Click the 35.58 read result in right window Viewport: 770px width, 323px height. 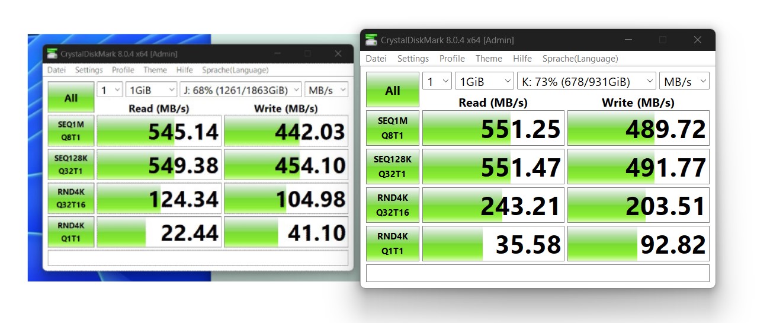(493, 244)
